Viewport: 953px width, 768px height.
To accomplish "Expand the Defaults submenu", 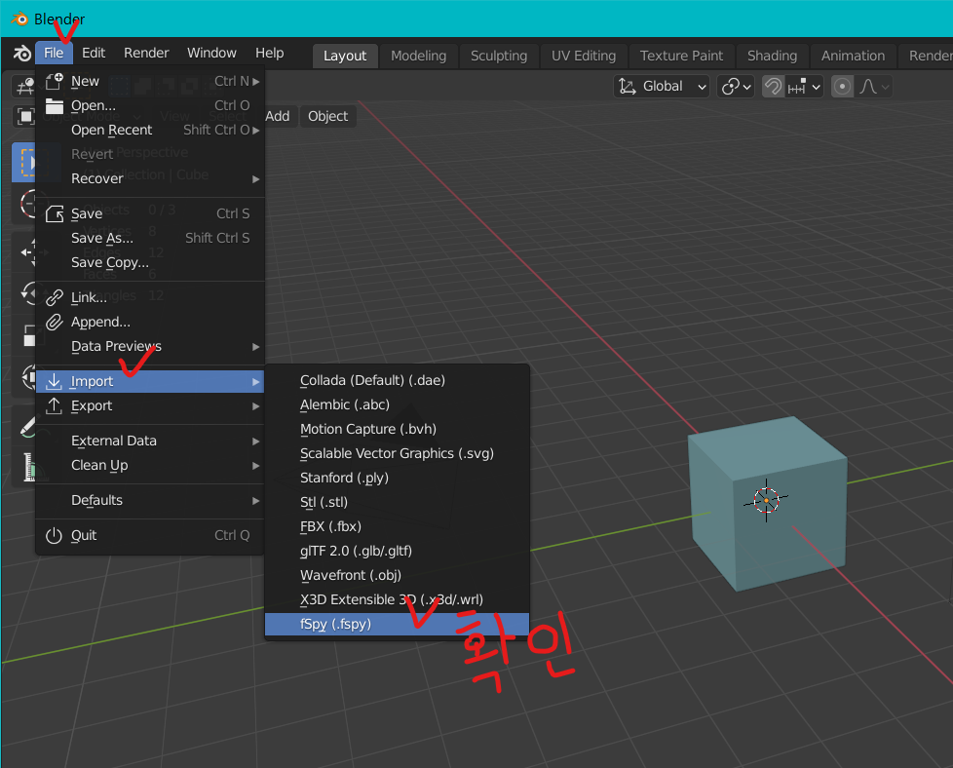I will (x=150, y=500).
